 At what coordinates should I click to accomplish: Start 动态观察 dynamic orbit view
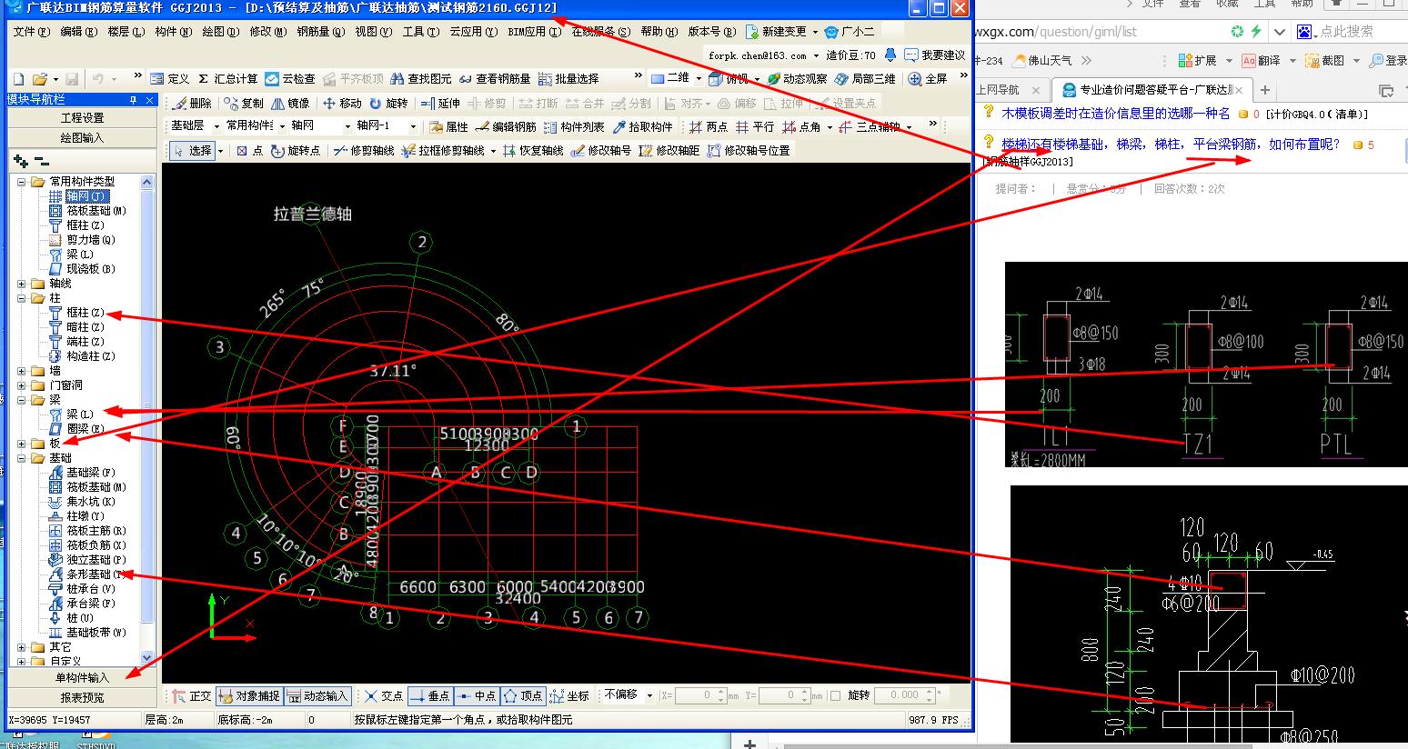(797, 79)
